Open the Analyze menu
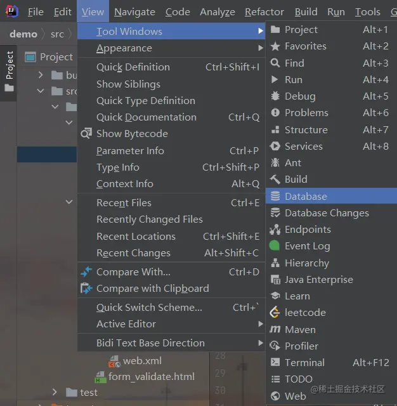The width and height of the screenshot is (397, 406). click(218, 12)
